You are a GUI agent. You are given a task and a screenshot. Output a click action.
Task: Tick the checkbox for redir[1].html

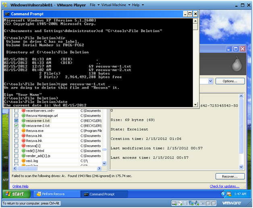[16, 151]
